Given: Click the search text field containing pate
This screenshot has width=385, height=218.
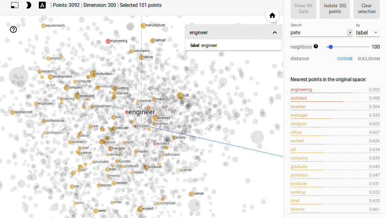Looking at the screenshot, I should pyautogui.click(x=318, y=33).
